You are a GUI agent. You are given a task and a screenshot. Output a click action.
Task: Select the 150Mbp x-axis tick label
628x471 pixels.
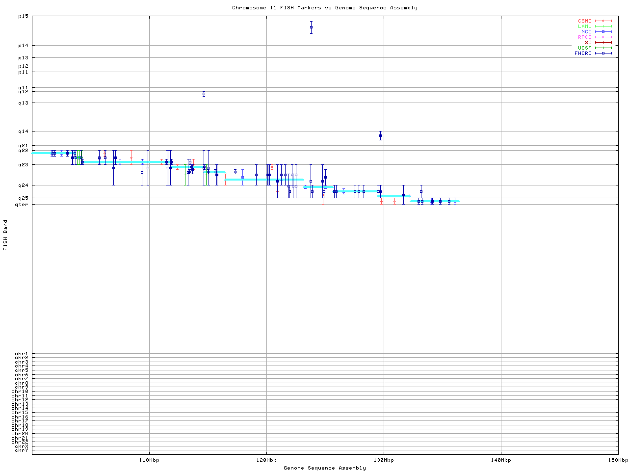click(618, 460)
